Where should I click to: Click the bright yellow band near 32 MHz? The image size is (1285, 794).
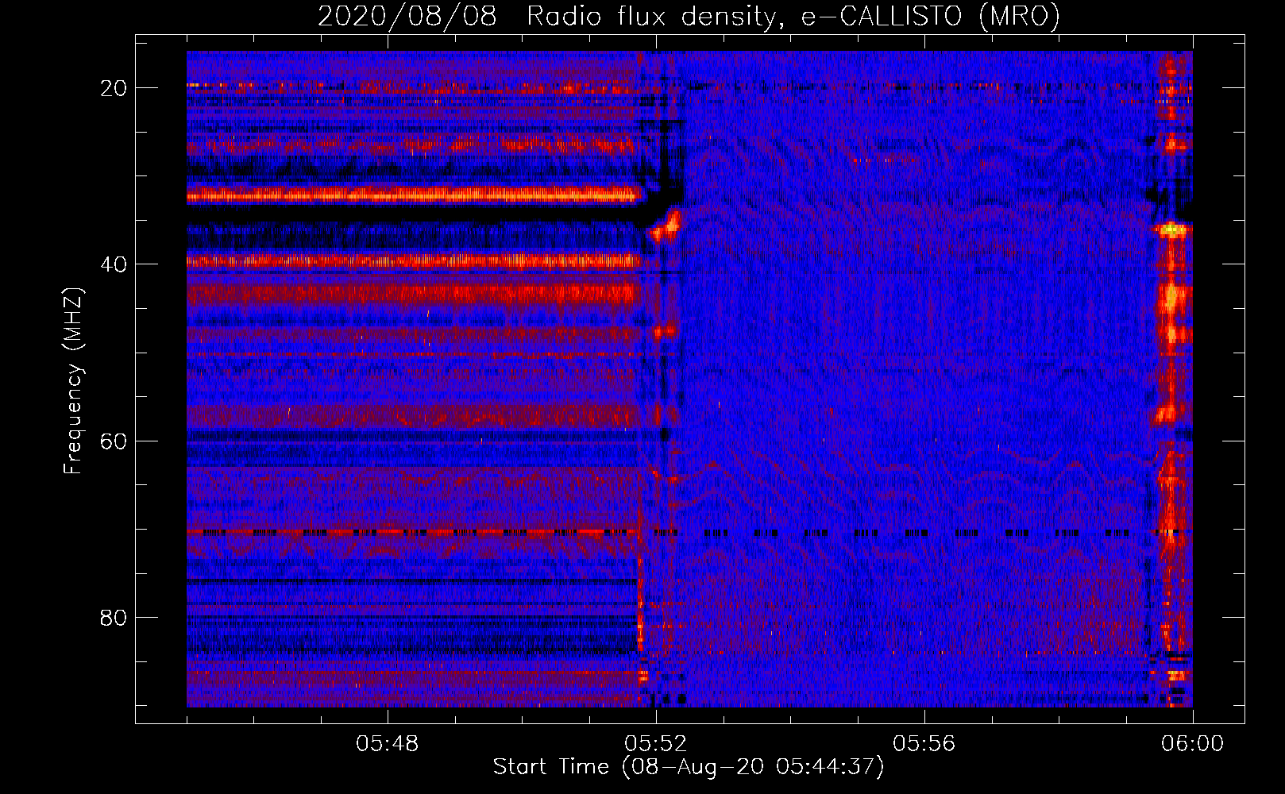(x=413, y=193)
